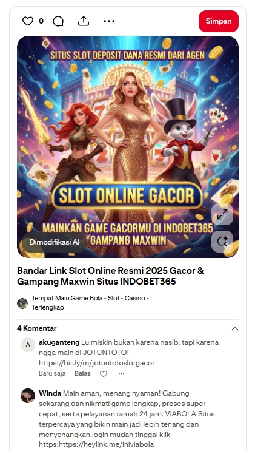Like the pin with the heart icon
This screenshot has height=451, width=255.
28,21
